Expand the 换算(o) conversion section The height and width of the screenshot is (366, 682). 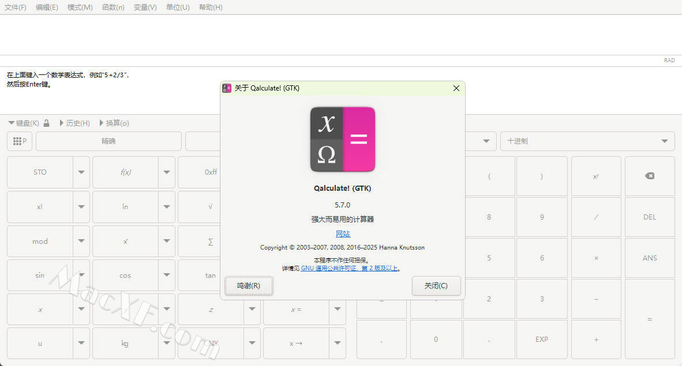(114, 123)
